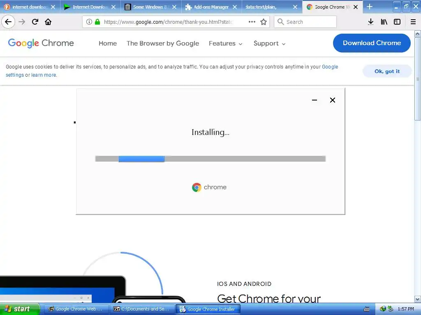Screen dimensions: 421x315
Task: Open the Library bookshelf icon
Action: [x=384, y=22]
